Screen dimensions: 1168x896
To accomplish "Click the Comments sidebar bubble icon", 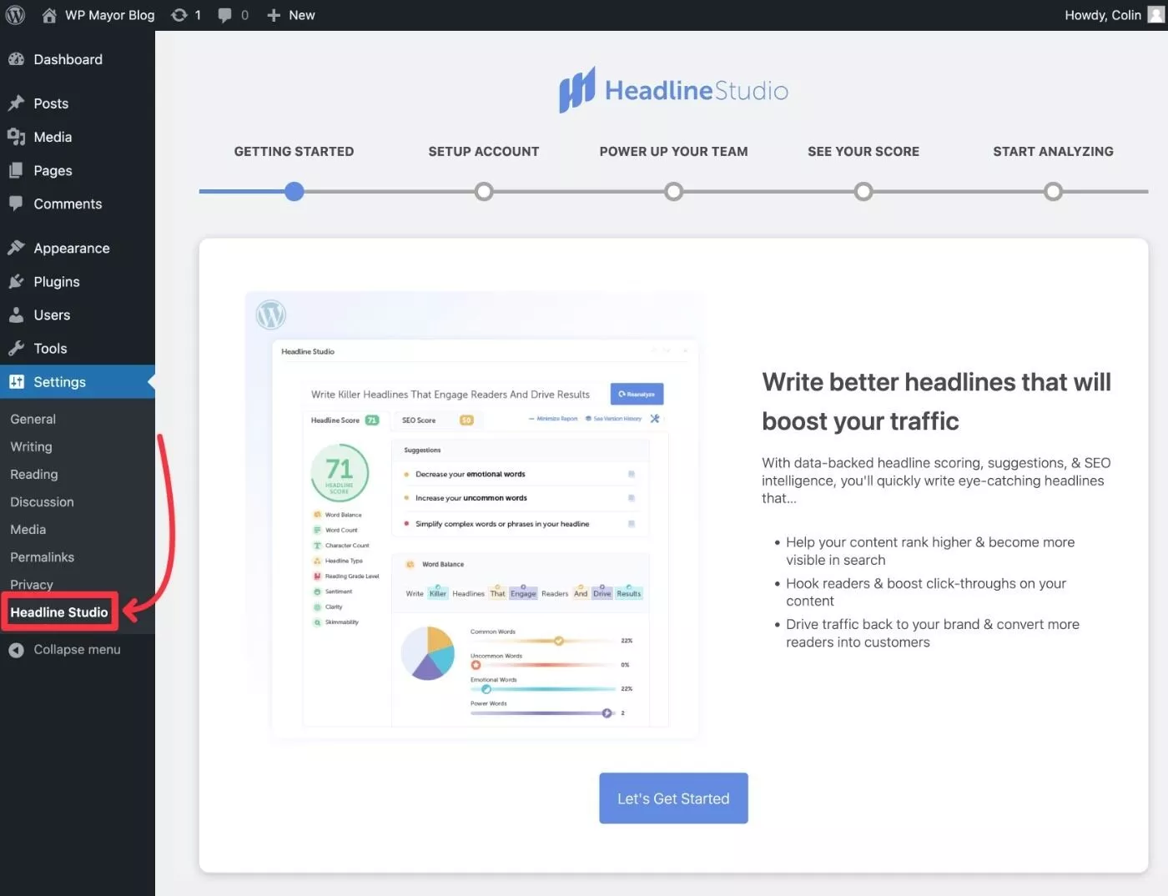I will 16,204.
